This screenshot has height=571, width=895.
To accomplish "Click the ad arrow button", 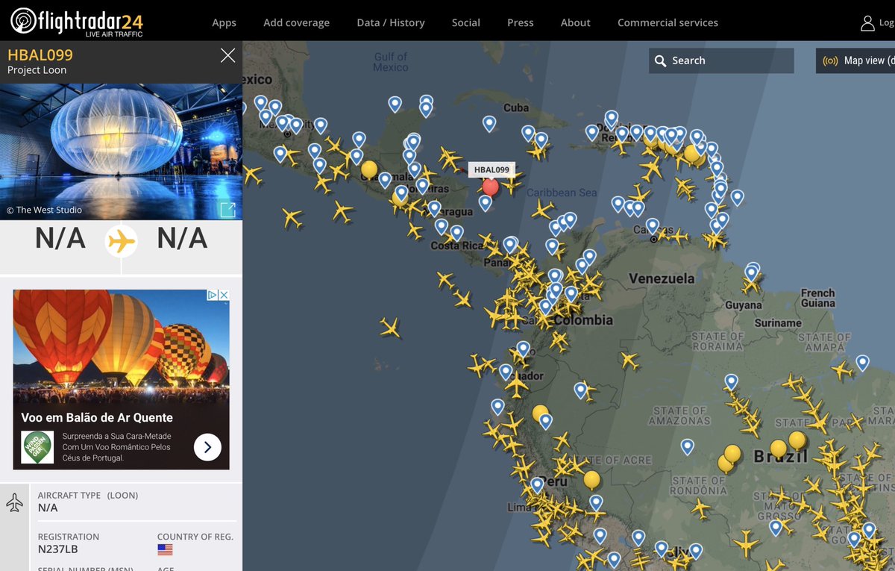I will coord(207,447).
